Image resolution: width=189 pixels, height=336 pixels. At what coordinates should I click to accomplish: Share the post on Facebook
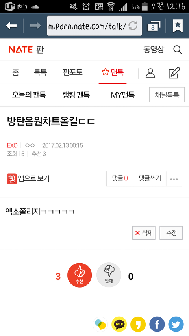coord(157,324)
